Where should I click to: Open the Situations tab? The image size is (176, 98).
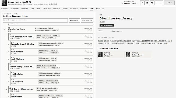[x=74, y=9]
